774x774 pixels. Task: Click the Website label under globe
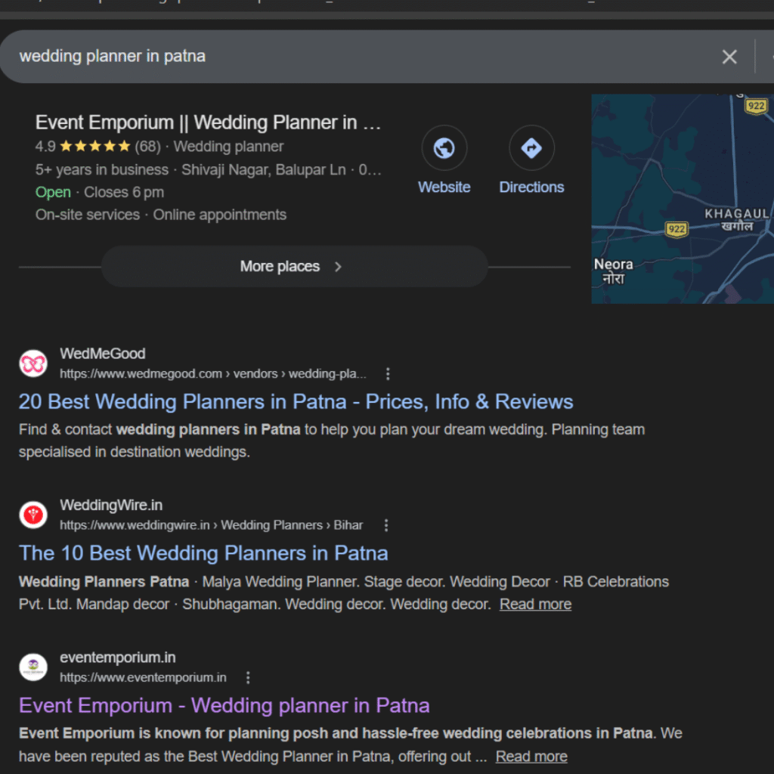(444, 187)
